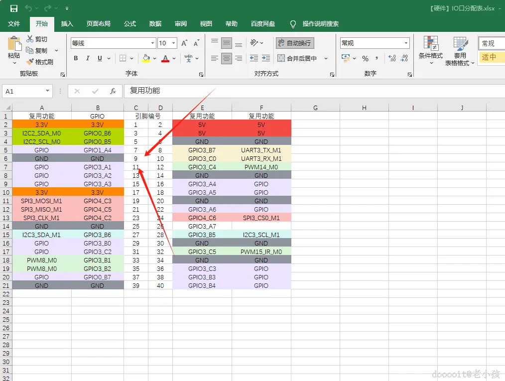Toggle Underline formatting
Viewport: 505px width, 381px height.
[x=100, y=58]
